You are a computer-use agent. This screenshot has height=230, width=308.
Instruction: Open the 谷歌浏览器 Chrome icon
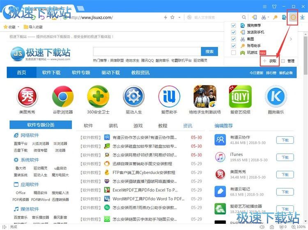(63, 97)
